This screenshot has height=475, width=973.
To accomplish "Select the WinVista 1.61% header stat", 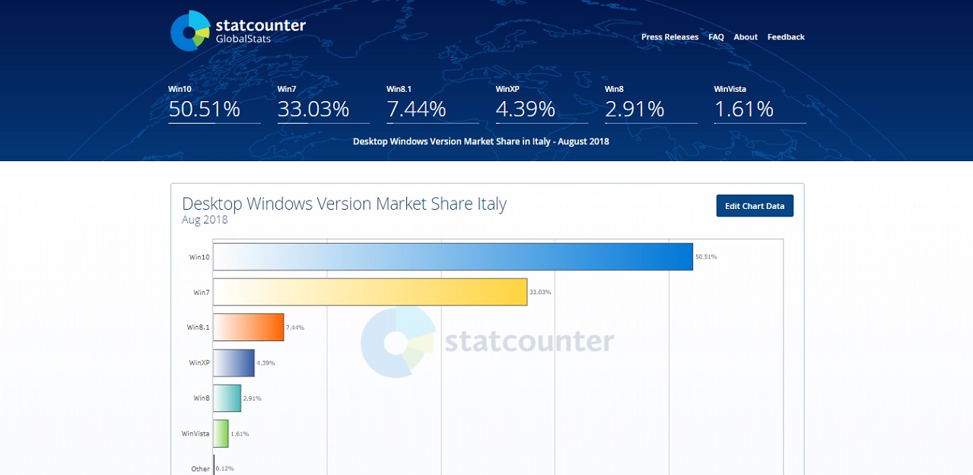I will [x=760, y=103].
